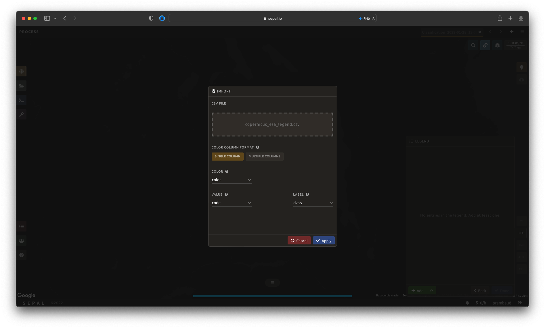
Task: Cancel the import dialog
Action: (299, 241)
